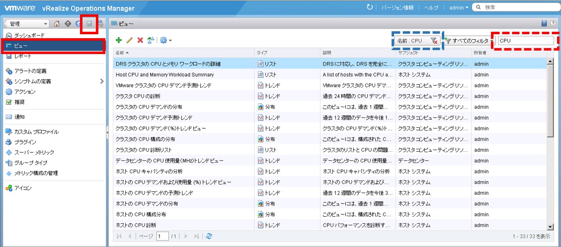Viewport: 561px width, 247px height.
Task: Click the Home icon in navigation bar
Action: coord(57,23)
